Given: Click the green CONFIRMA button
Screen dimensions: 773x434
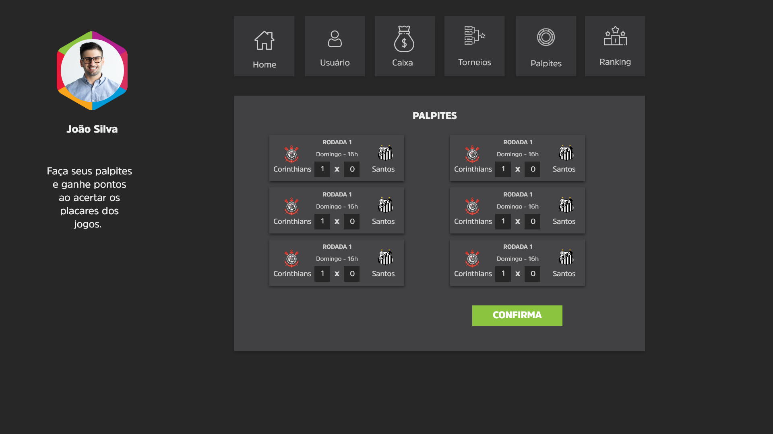Looking at the screenshot, I should coord(517,315).
